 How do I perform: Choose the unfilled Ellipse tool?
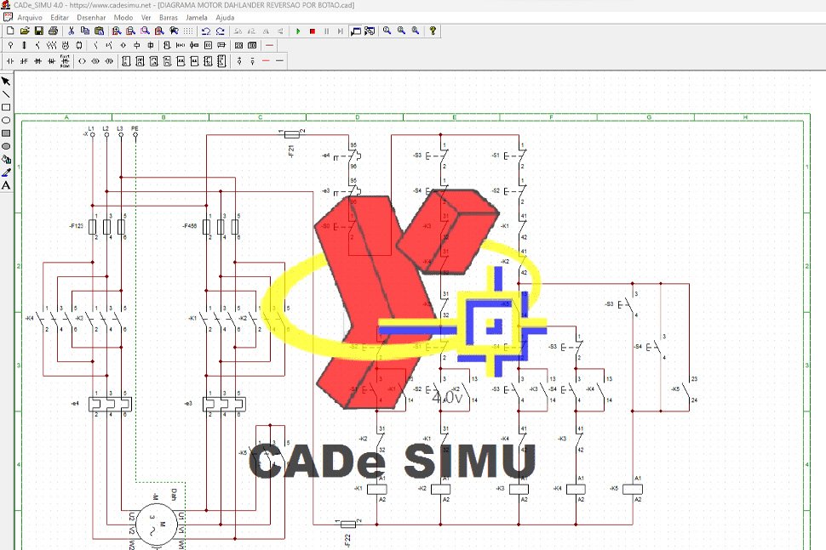(6, 120)
